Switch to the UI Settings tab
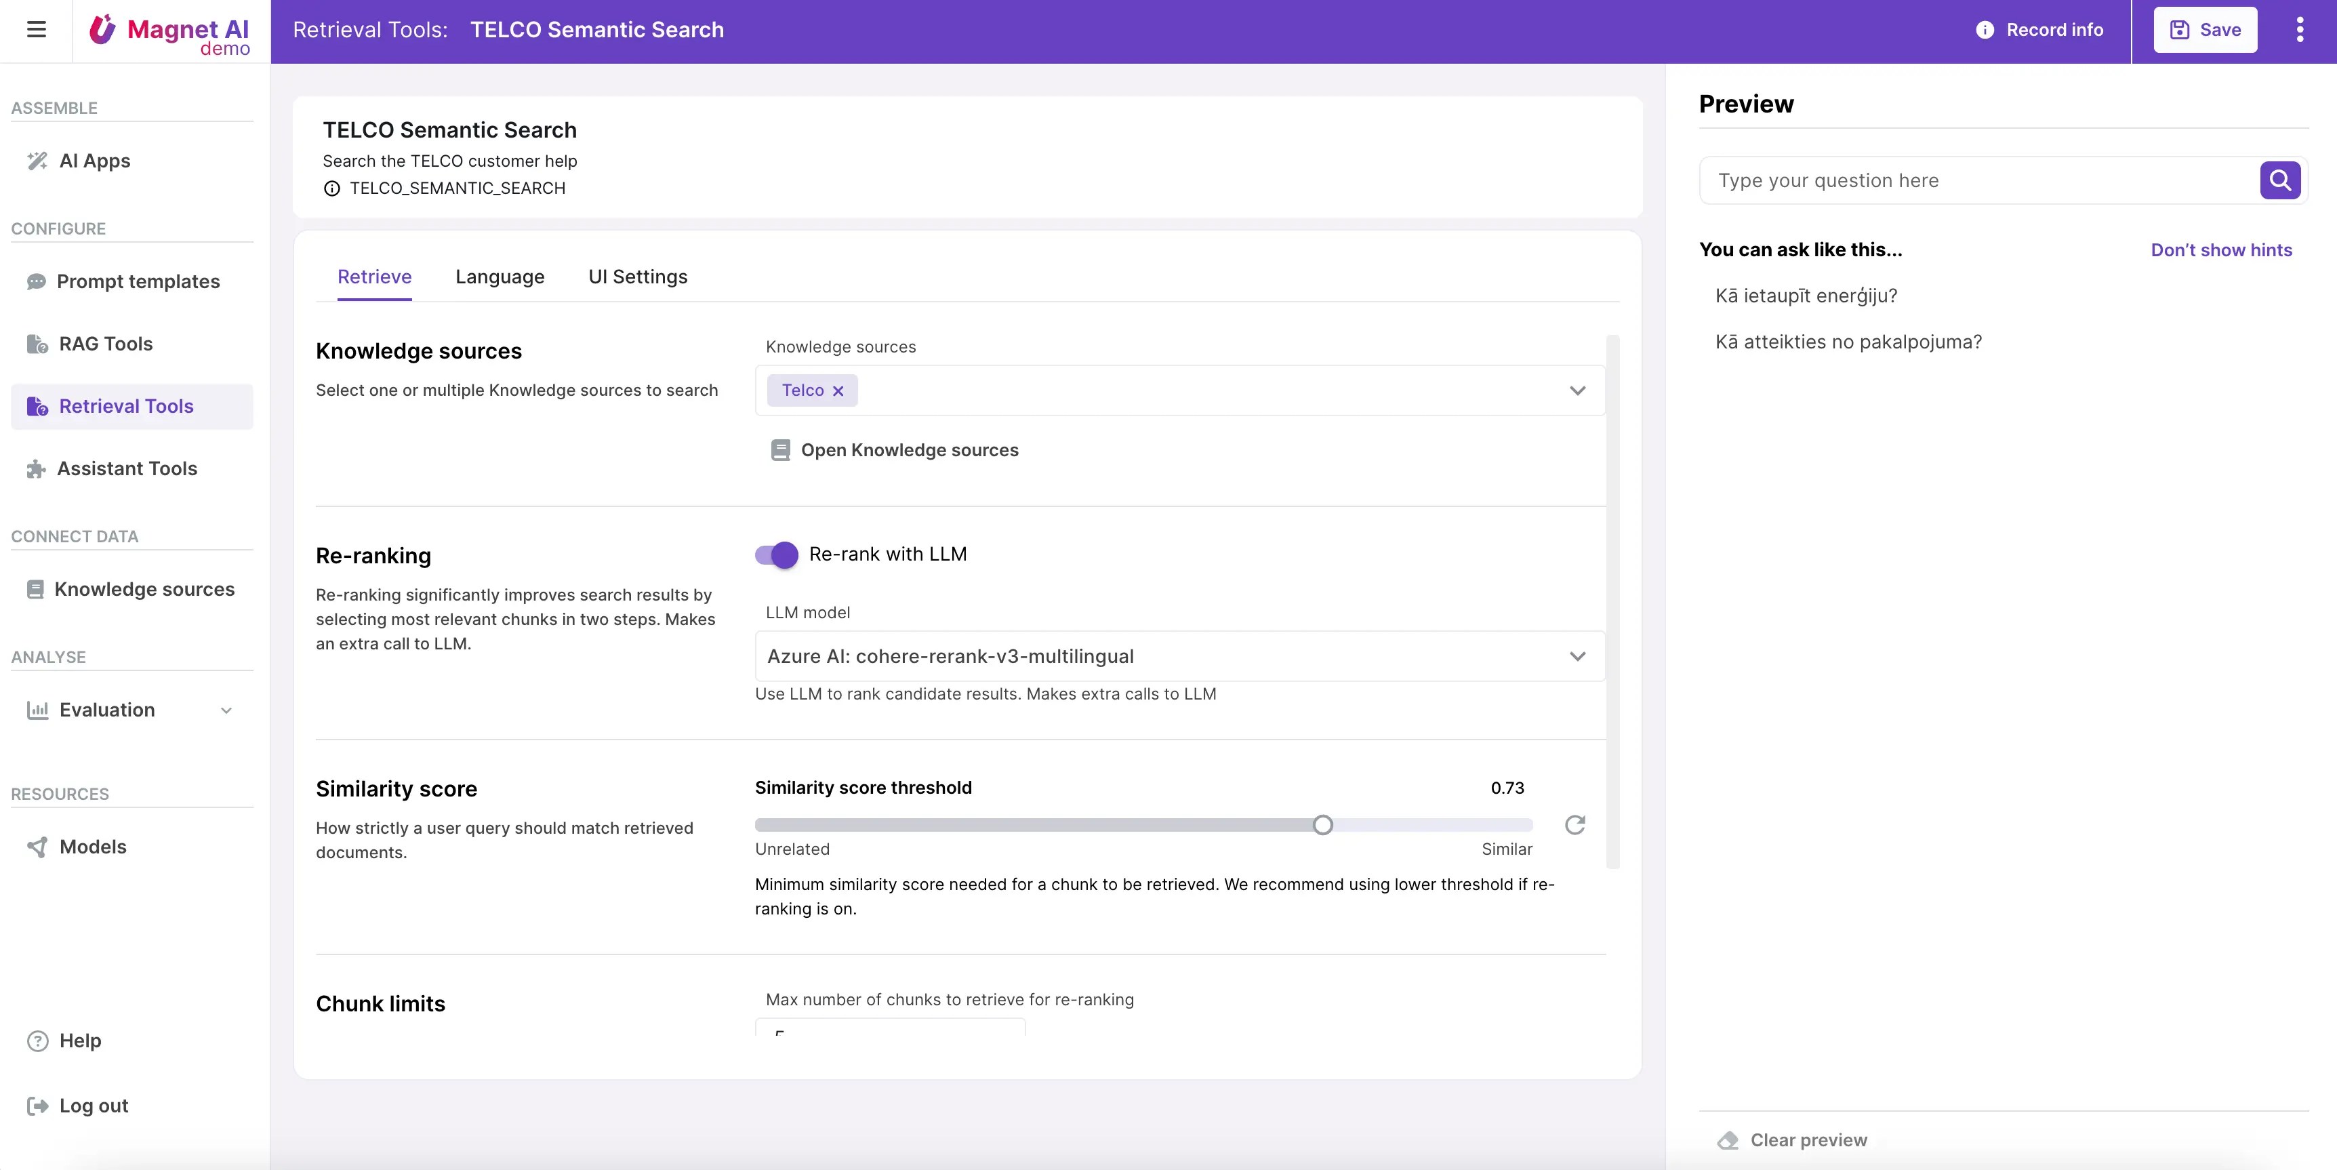2337x1170 pixels. 638,277
